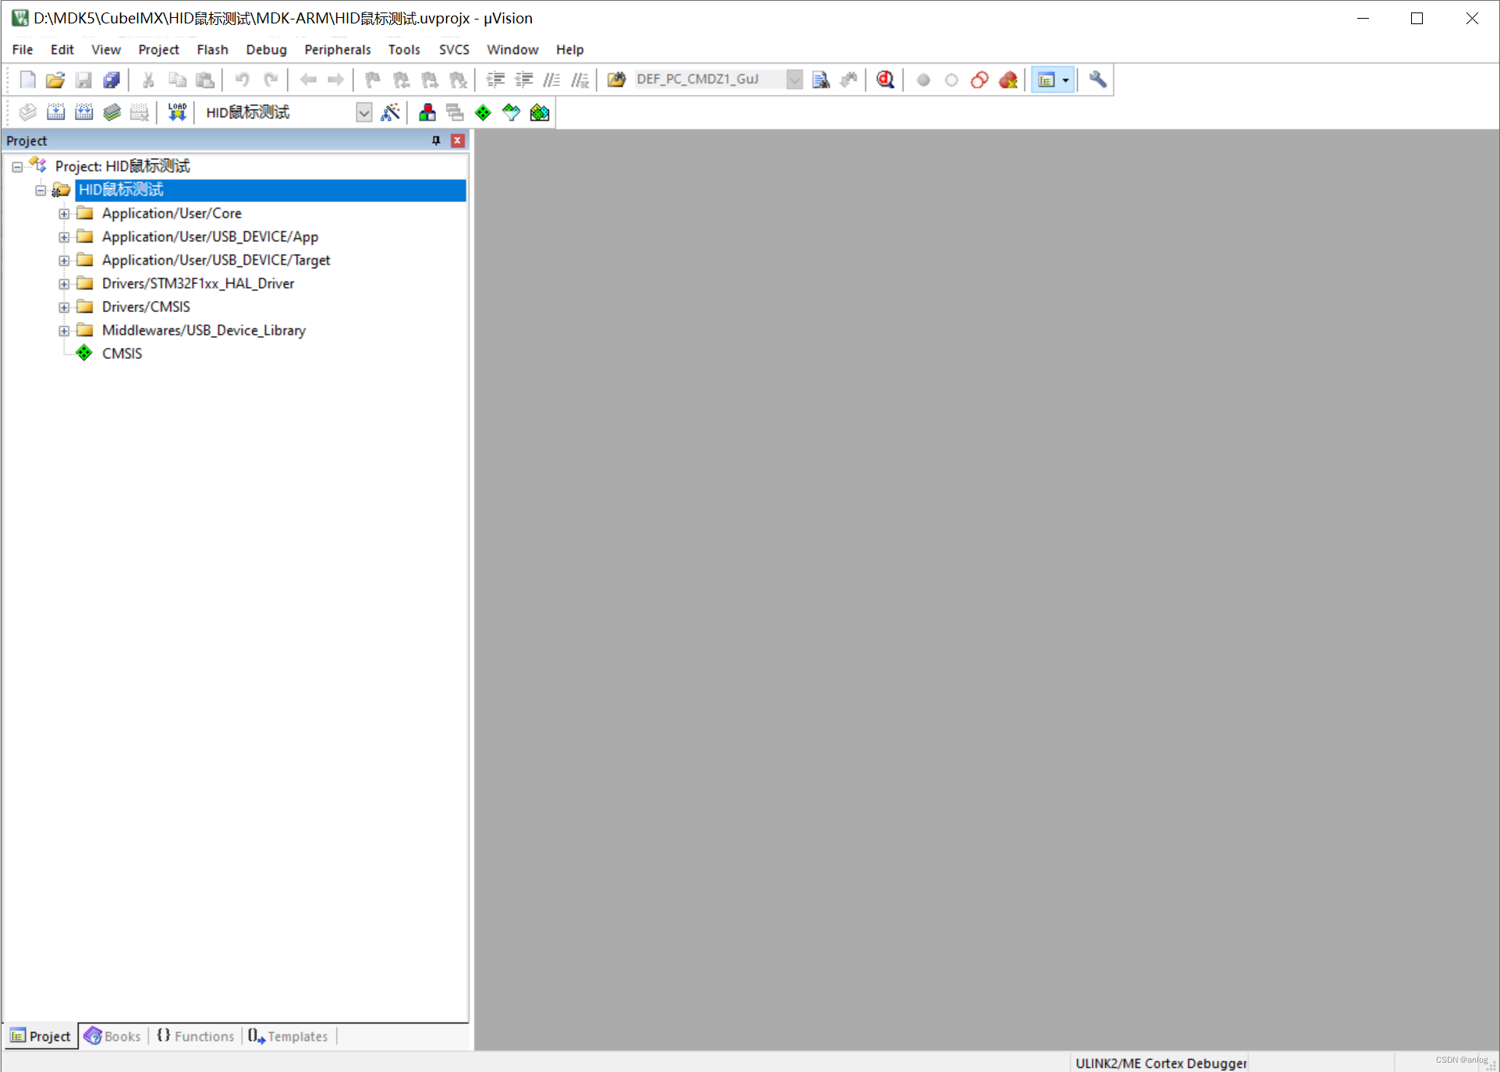This screenshot has height=1072, width=1500.
Task: Open the window layout dropdown arrow
Action: tap(1066, 80)
